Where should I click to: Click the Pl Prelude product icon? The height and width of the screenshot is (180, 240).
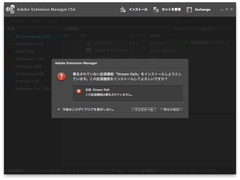point(10,81)
